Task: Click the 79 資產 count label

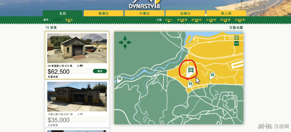Action: click(51, 28)
